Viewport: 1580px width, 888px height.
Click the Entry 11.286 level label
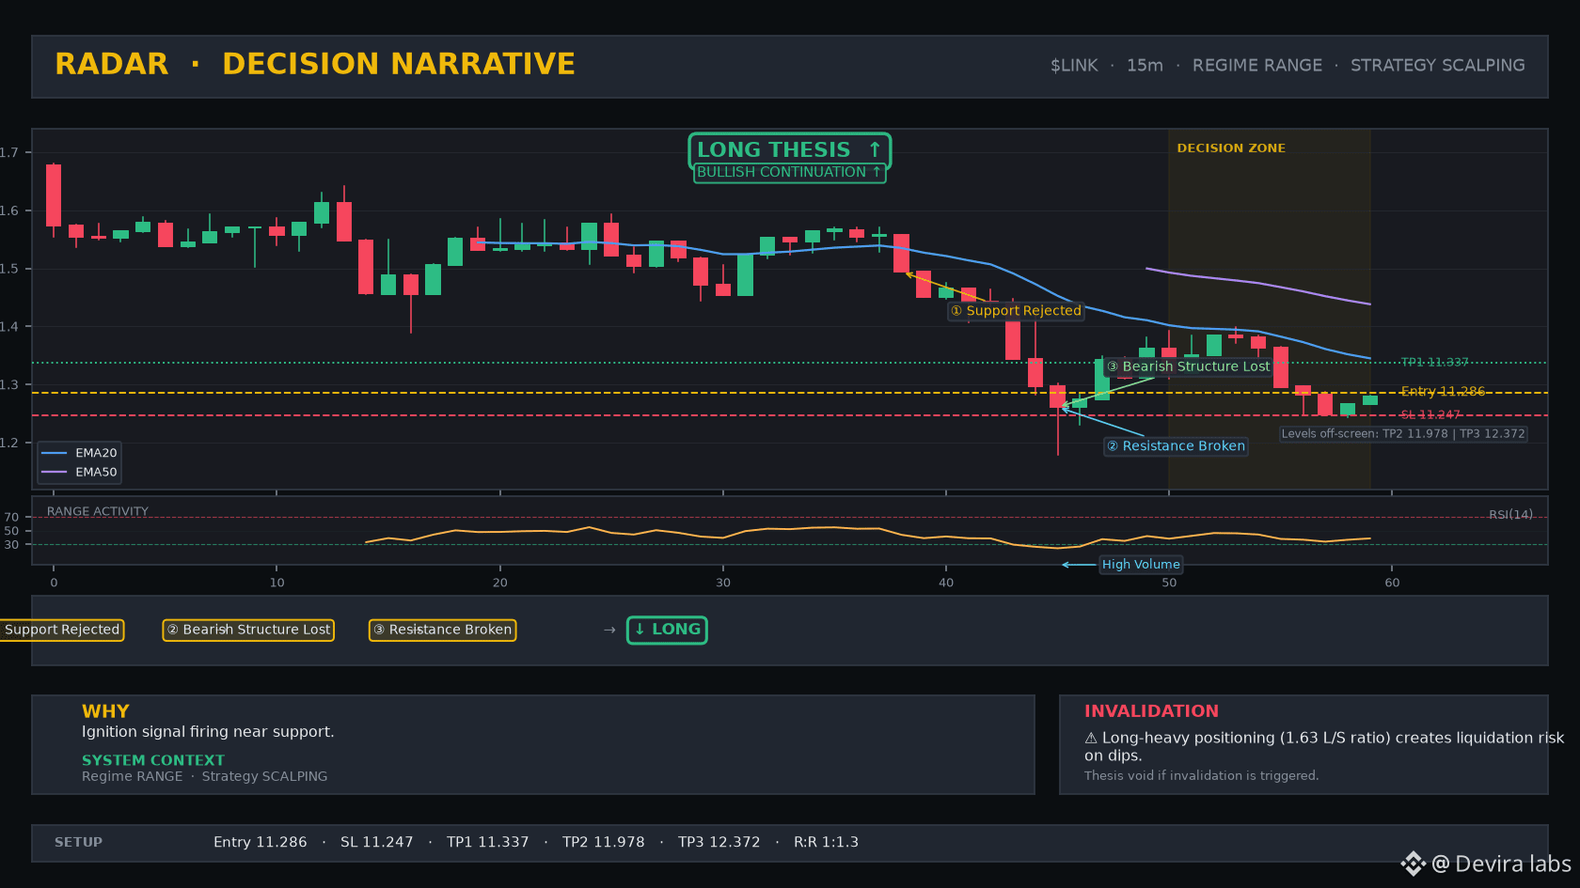tap(1443, 391)
